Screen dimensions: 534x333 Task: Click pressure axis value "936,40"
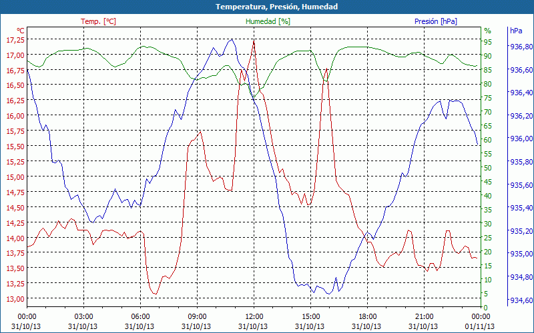point(521,93)
